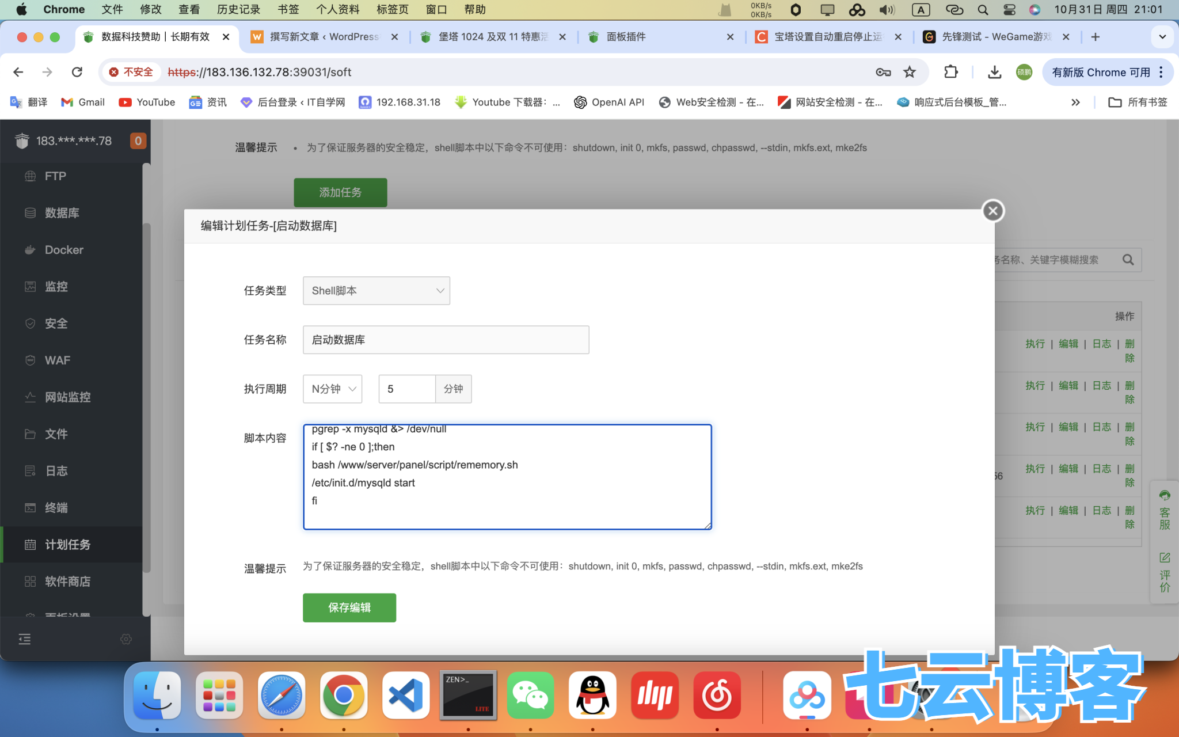
Task: Switch to the 面板插件 browser tab
Action: (x=626, y=37)
